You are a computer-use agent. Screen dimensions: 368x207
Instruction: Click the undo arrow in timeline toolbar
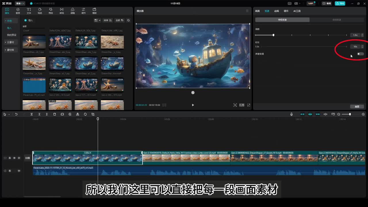click(16, 114)
